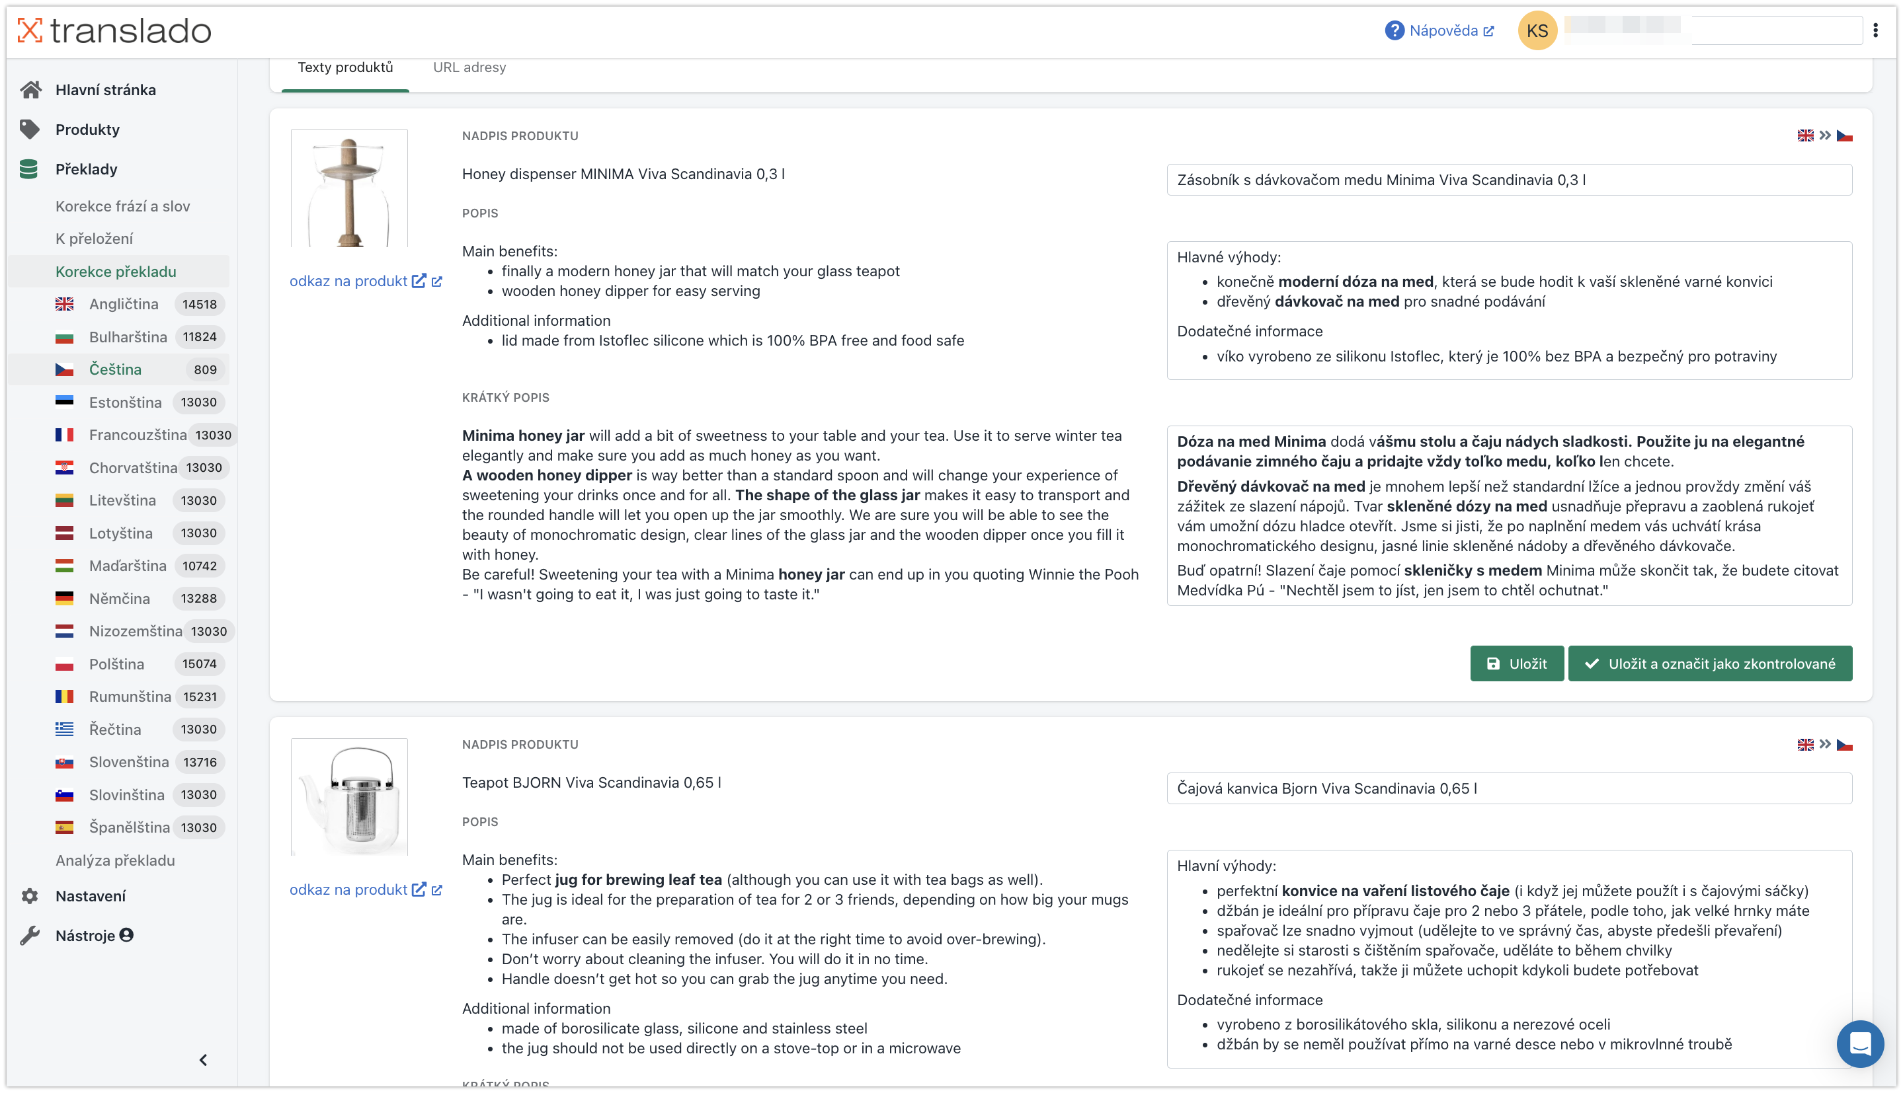Open honey dispenser odkaz na produkt link

click(348, 282)
